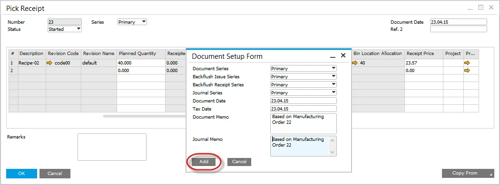Viewport: 500px width, 185px height.
Task: Click the table horizontal scrollbar
Action: 145,116
